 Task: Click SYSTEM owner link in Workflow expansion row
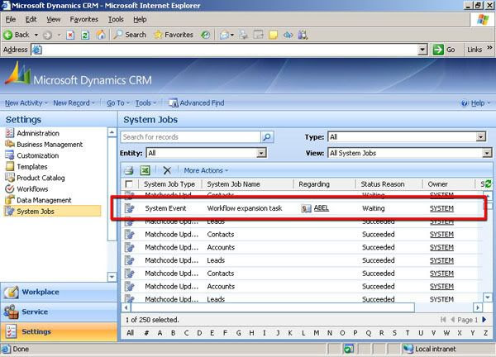pos(441,208)
